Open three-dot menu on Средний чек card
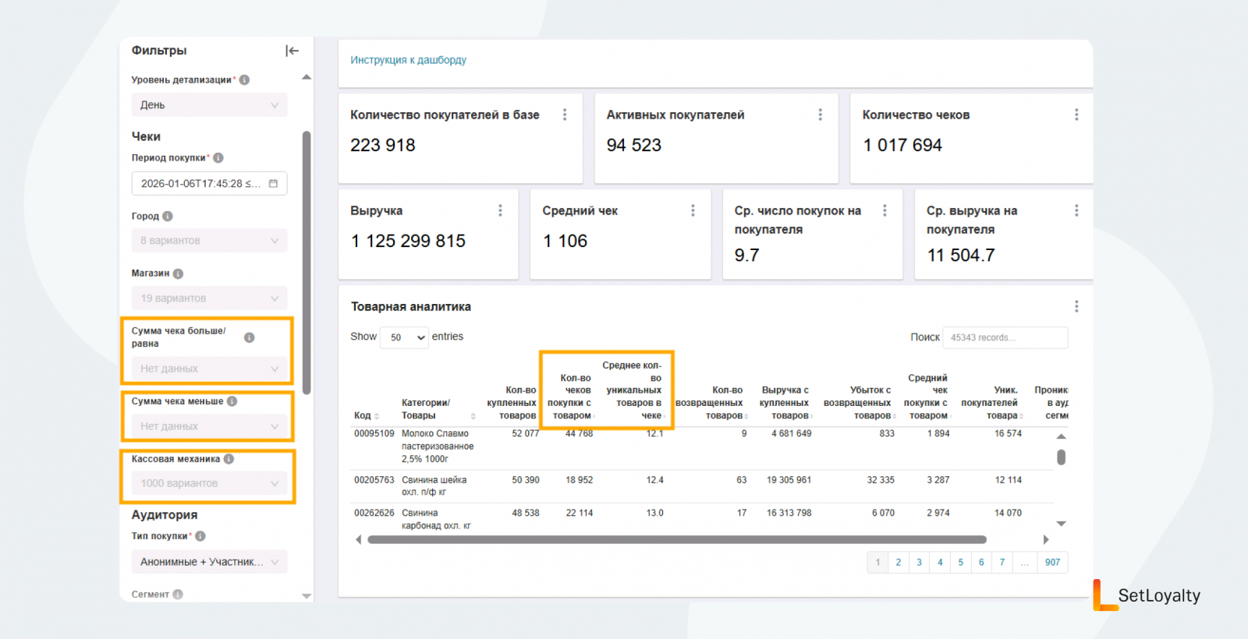This screenshot has width=1248, height=639. pos(693,210)
